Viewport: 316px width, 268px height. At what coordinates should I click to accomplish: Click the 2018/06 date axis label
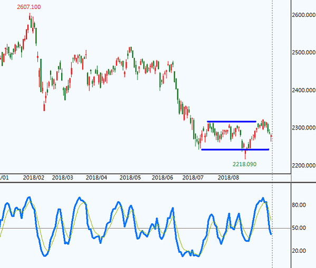tap(162, 177)
